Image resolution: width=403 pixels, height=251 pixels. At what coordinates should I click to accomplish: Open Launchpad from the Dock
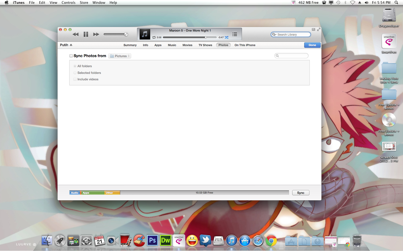tap(60, 241)
